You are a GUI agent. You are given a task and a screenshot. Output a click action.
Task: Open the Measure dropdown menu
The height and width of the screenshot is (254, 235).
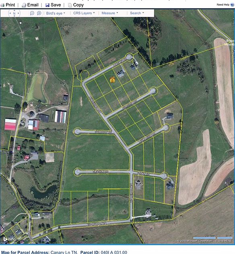110,13
